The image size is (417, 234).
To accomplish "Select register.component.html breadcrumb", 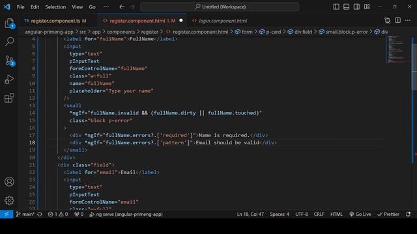I will (197, 32).
